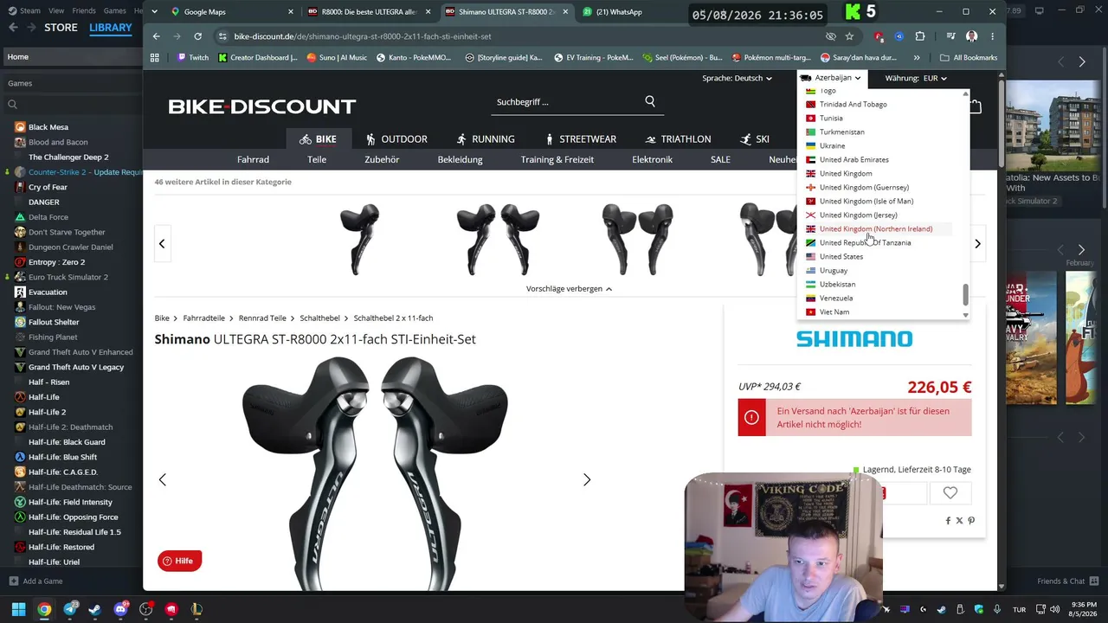
Task: Select United States from country list
Action: pyautogui.click(x=841, y=257)
